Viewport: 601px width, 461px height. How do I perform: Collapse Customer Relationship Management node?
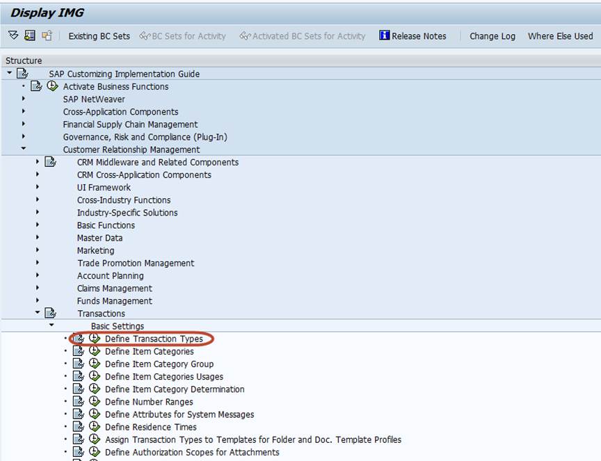[24, 148]
